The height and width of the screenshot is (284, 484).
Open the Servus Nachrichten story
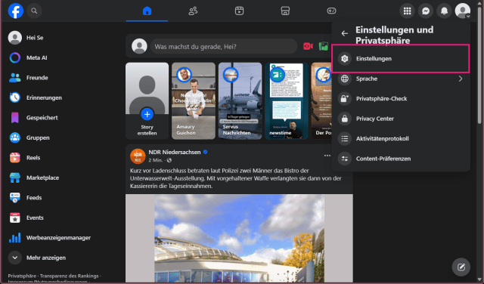(x=240, y=100)
